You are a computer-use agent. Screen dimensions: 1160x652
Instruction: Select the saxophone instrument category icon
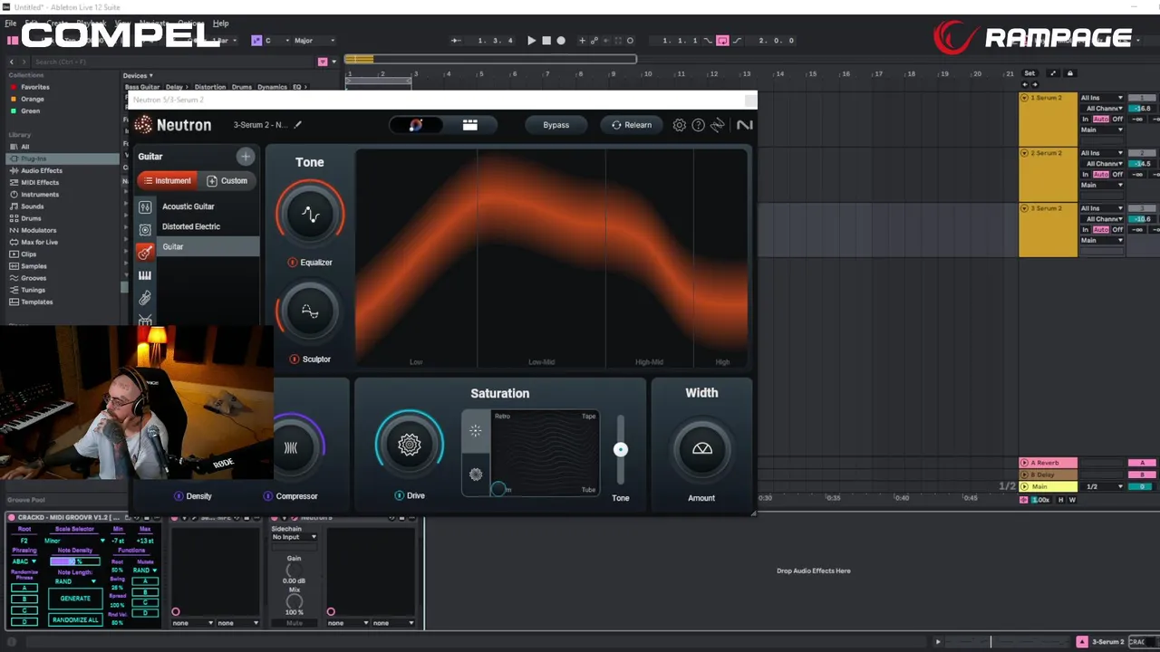point(145,298)
